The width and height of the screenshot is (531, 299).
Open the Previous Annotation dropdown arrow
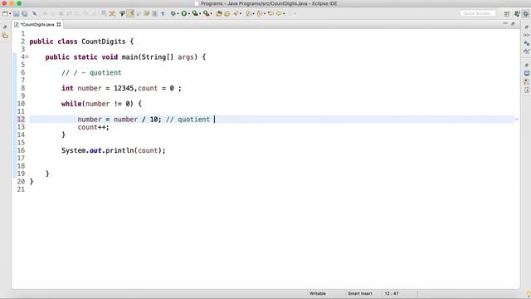[x=265, y=13]
